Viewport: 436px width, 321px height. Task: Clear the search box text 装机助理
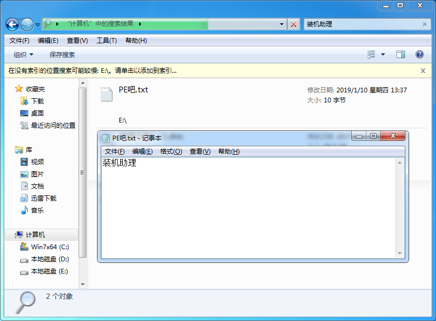pyautogui.click(x=424, y=24)
